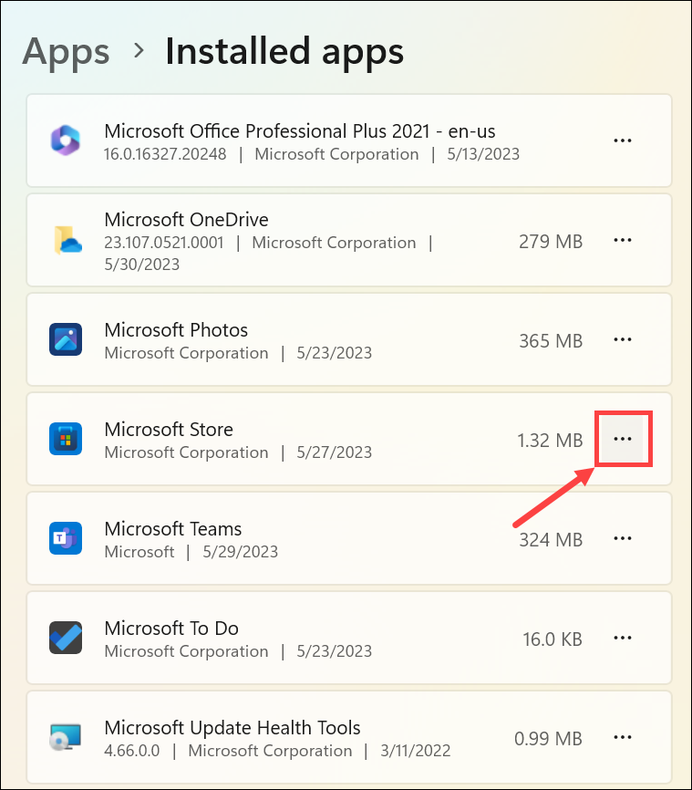Click the Microsoft Update Health Tools icon
692x790 pixels.
point(66,738)
